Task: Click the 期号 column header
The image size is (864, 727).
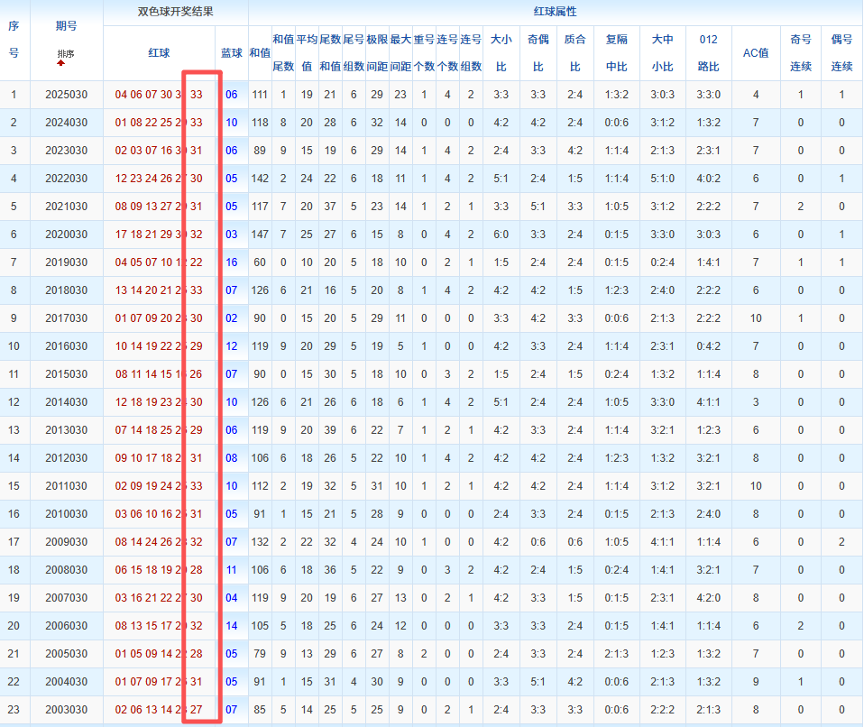Action: (x=66, y=26)
